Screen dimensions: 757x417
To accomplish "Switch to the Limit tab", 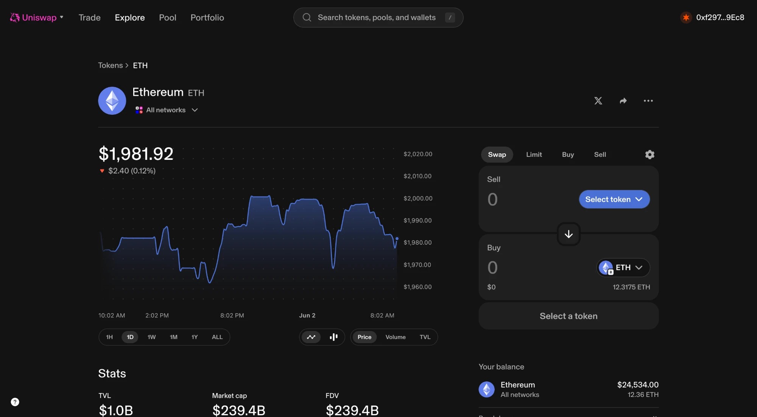I will coord(534,155).
